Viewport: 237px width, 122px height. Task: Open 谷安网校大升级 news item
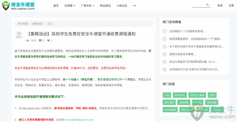coord(194,69)
